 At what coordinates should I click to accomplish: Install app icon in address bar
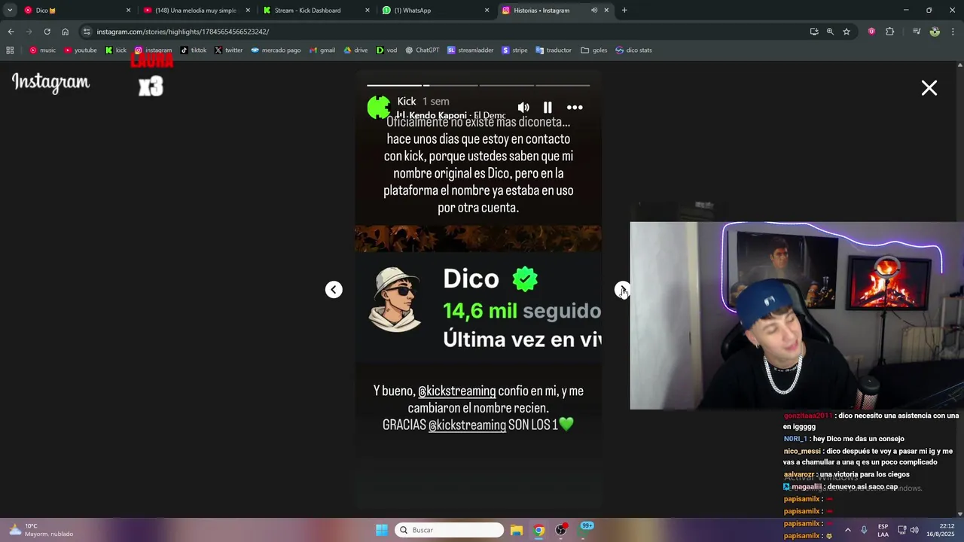click(814, 32)
